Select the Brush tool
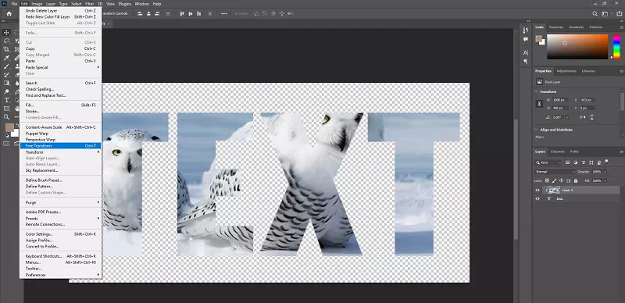Viewport: 625px width, 303px height. point(7,66)
